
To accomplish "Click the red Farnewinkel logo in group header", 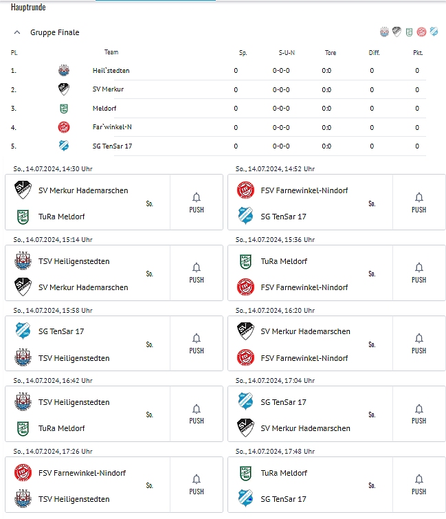I will coord(421,32).
